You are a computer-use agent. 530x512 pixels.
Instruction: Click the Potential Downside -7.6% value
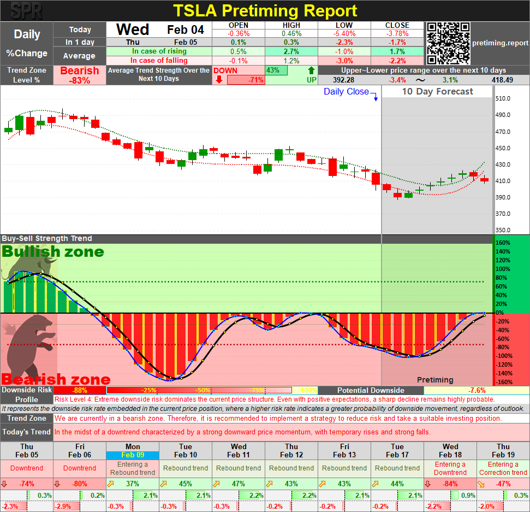click(477, 390)
